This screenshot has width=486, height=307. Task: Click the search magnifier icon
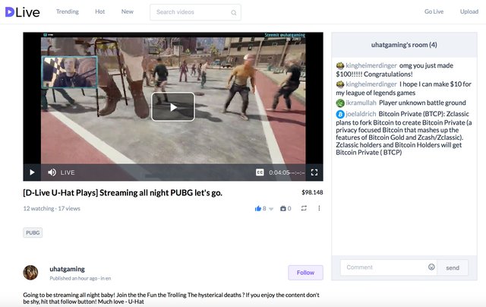point(233,12)
